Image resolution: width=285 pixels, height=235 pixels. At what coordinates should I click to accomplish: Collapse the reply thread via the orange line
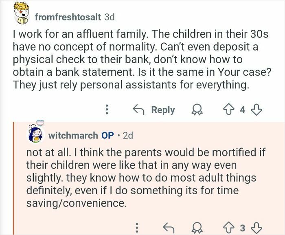coord(13,178)
